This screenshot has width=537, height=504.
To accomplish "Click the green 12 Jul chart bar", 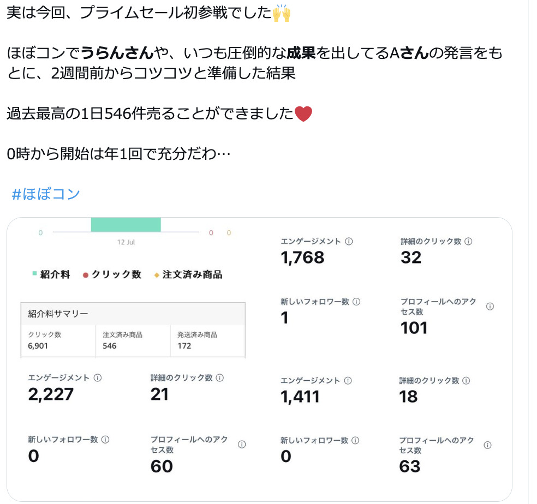I will (x=126, y=225).
